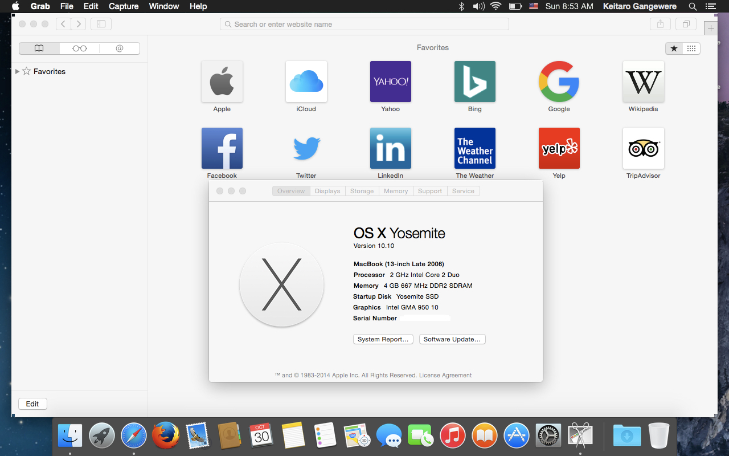Open the License Agreement link
The width and height of the screenshot is (729, 456).
(445, 375)
